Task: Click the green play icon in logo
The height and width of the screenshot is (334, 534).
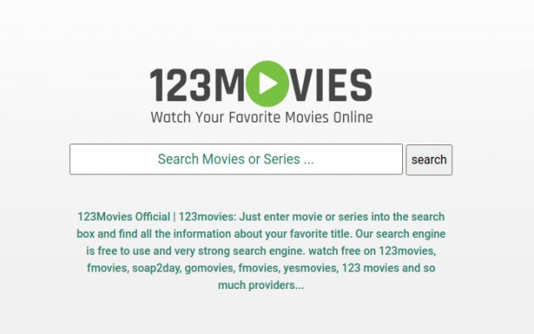Action: (x=267, y=83)
